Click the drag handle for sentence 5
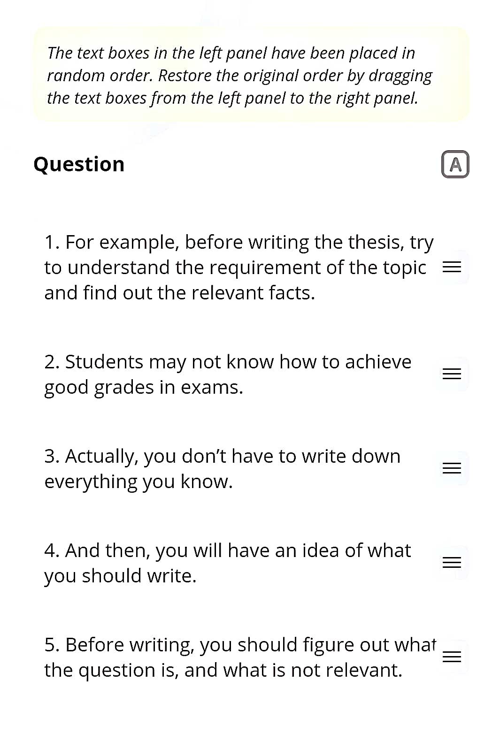Screen dimensions: 500x741 (452, 657)
